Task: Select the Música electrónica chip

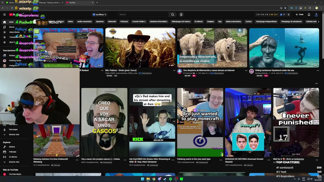Action: [233, 21]
